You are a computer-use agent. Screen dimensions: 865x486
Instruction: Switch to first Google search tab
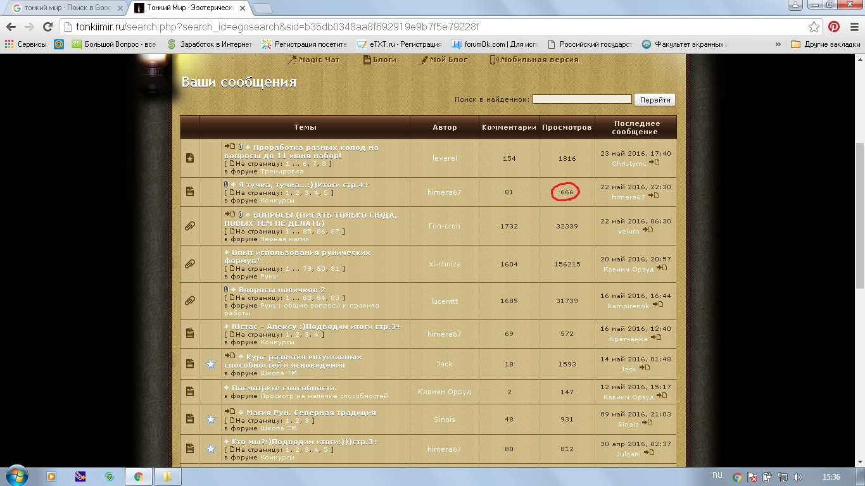(x=63, y=8)
